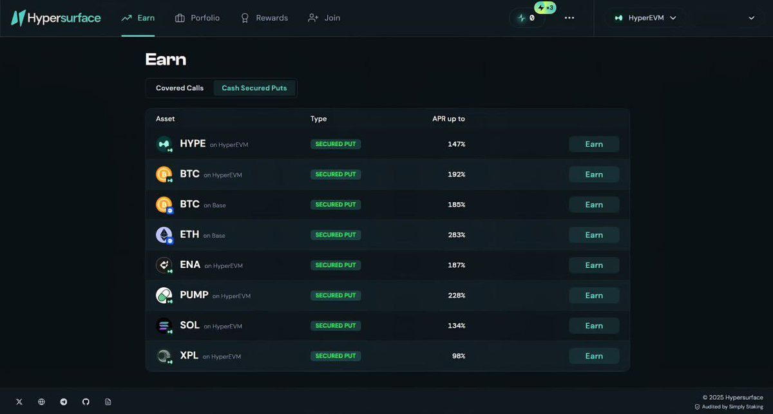The width and height of the screenshot is (773, 414).
Task: Open the points counter showing 0
Action: 527,18
